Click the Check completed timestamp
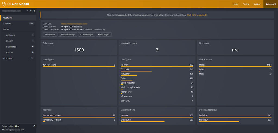 (71, 29)
